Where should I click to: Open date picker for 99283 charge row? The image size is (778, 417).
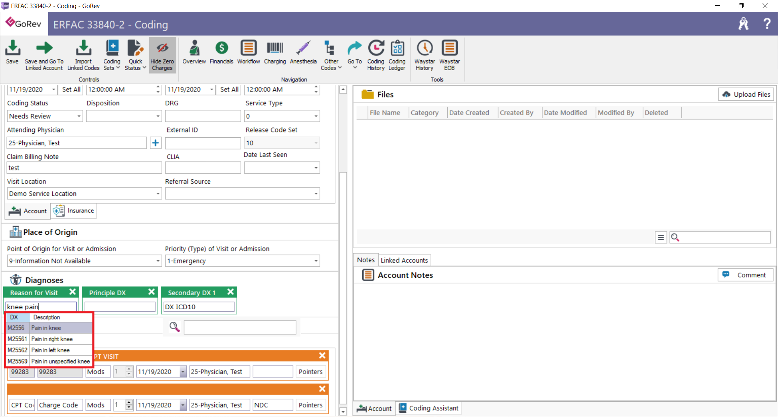(183, 372)
